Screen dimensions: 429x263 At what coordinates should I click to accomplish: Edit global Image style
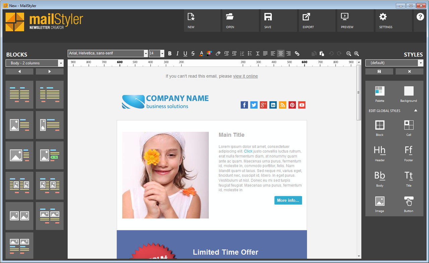pos(380,204)
